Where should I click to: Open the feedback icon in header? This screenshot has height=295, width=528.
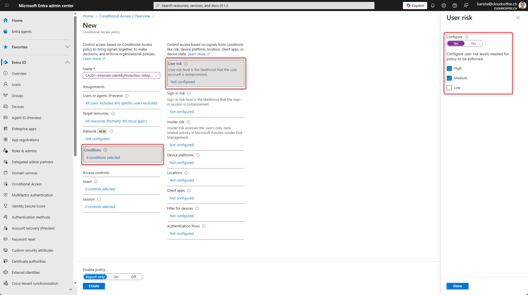[x=466, y=6]
